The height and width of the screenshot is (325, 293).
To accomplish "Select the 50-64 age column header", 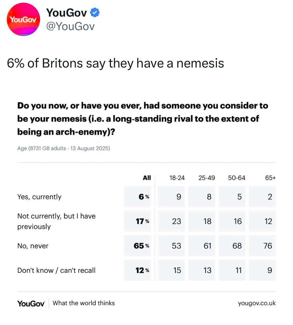I will (237, 178).
